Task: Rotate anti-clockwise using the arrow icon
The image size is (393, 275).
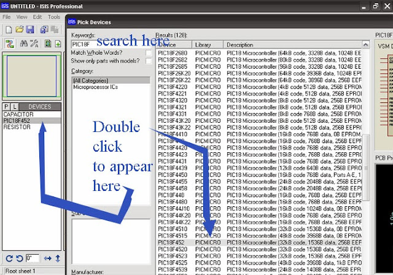Action: 20,258
